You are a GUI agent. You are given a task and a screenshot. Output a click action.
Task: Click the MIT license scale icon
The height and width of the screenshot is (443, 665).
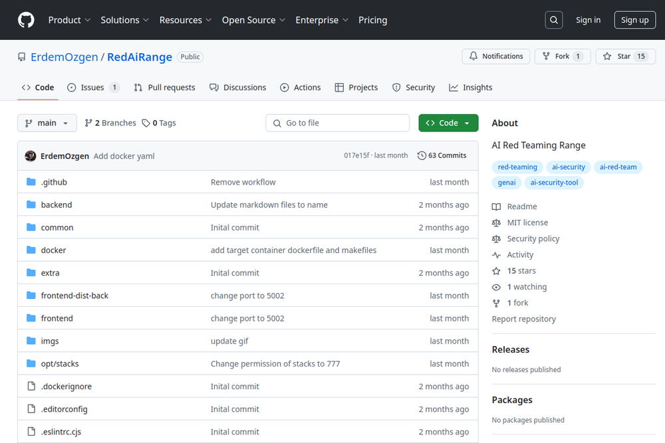(496, 222)
